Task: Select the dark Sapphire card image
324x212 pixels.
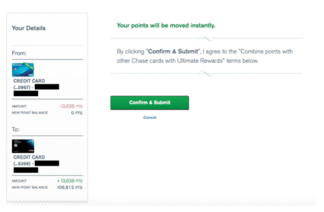Action: pos(23,146)
